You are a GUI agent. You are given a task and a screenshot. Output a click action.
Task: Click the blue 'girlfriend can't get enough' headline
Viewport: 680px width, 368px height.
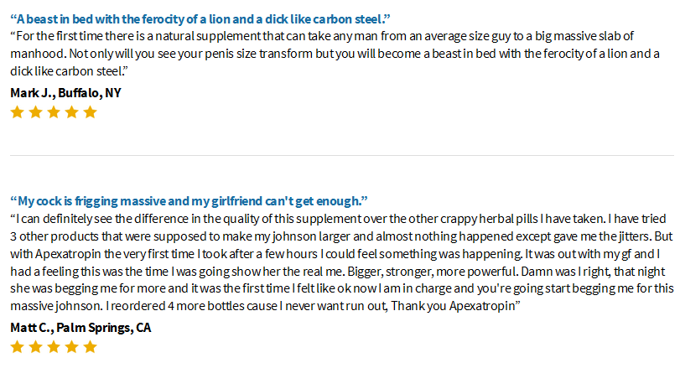189,201
